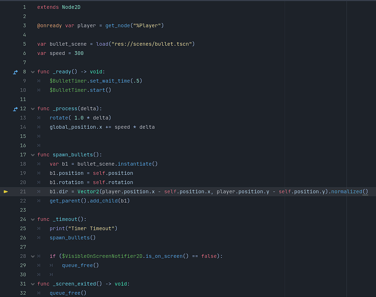Screen dimensions: 376x297
Task: Click Vector2 constructor on line 21
Action: click(x=88, y=191)
